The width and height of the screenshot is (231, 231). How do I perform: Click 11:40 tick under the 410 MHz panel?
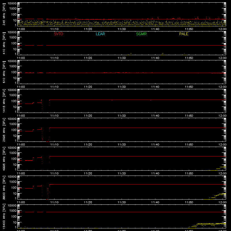tap(155, 58)
